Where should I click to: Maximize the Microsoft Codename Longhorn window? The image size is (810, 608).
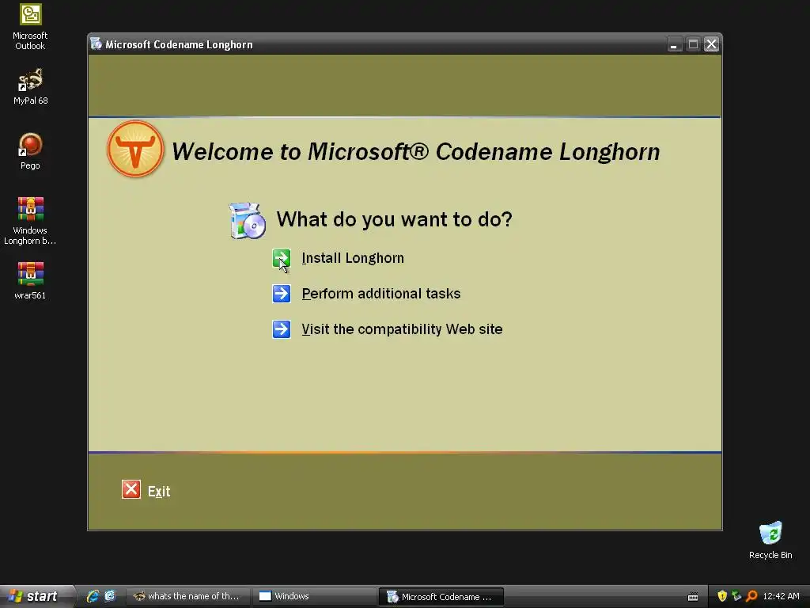click(x=693, y=44)
